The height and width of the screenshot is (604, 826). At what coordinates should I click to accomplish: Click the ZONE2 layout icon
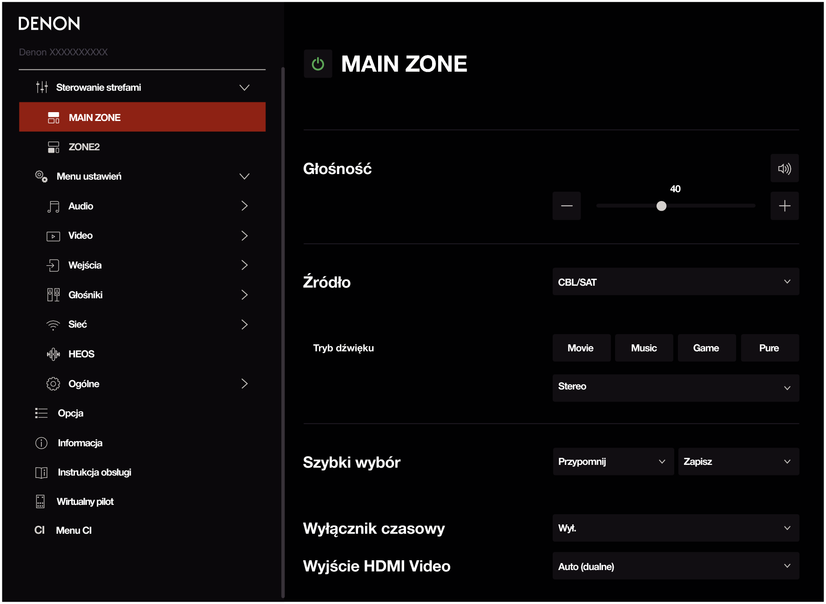[x=54, y=147]
